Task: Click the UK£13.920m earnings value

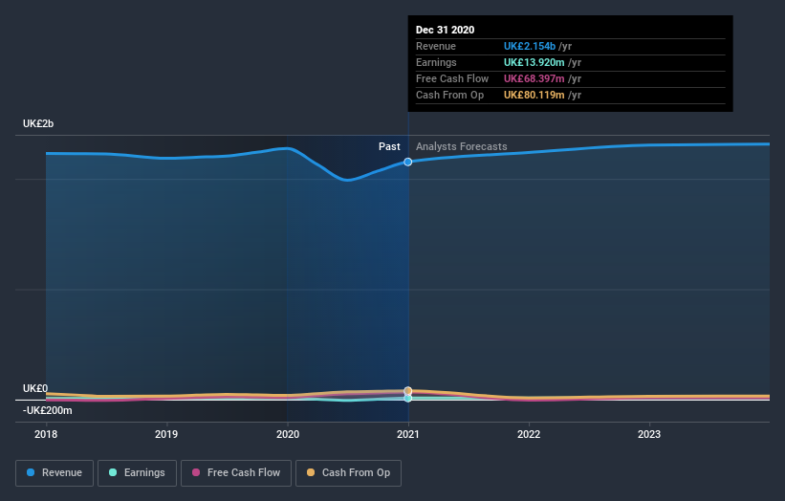Action: (534, 62)
